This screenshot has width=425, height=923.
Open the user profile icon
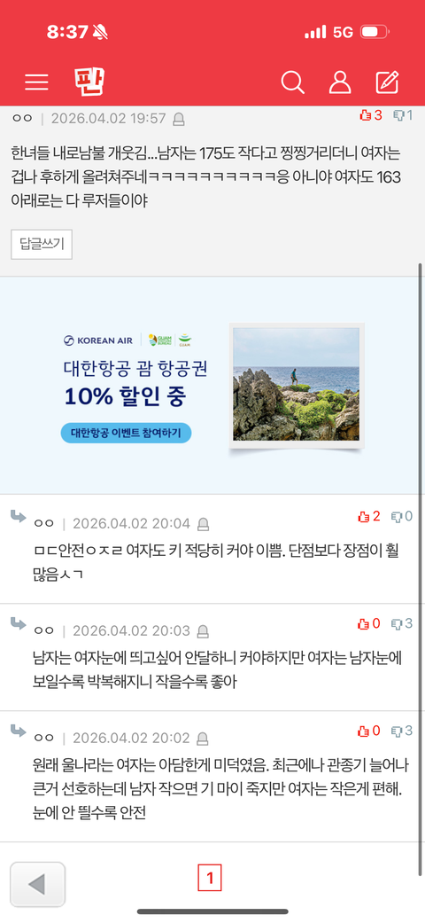[340, 82]
